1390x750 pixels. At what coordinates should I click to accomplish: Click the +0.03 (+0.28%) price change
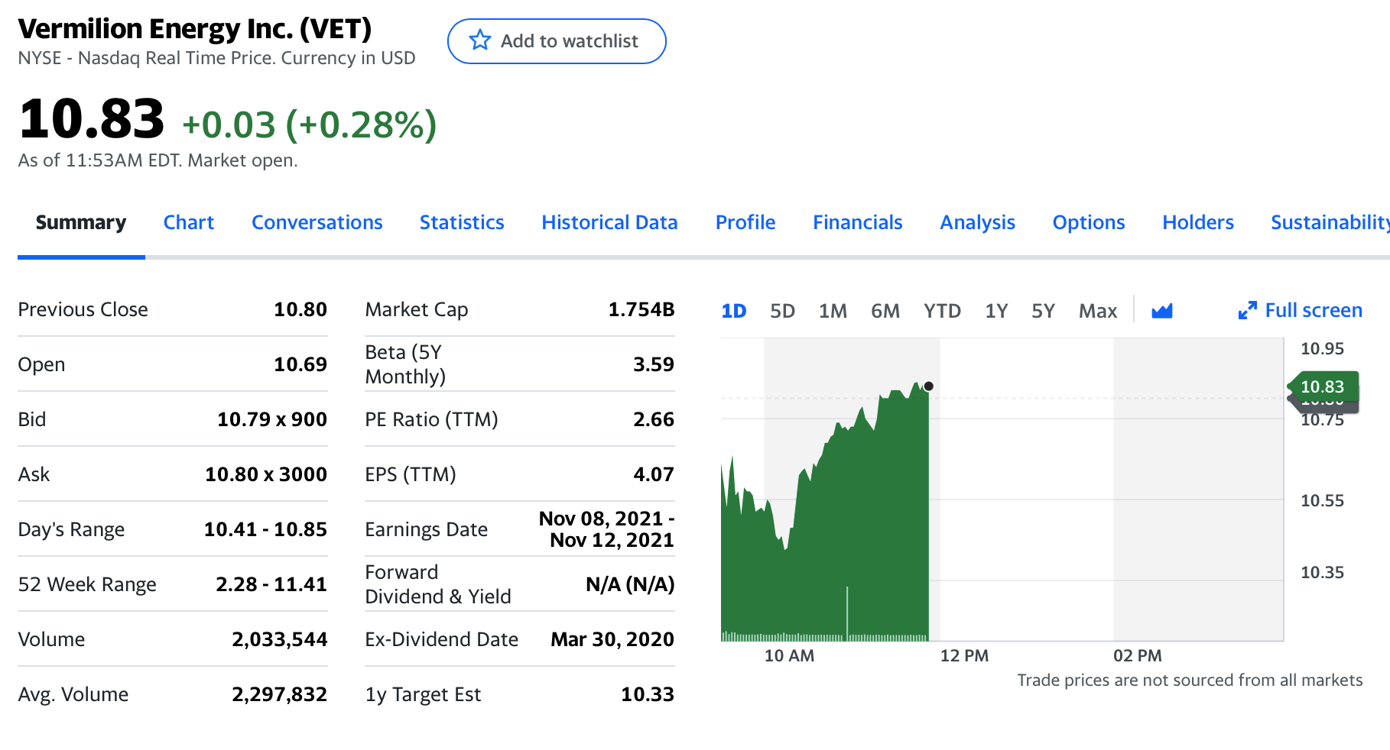pyautogui.click(x=310, y=124)
